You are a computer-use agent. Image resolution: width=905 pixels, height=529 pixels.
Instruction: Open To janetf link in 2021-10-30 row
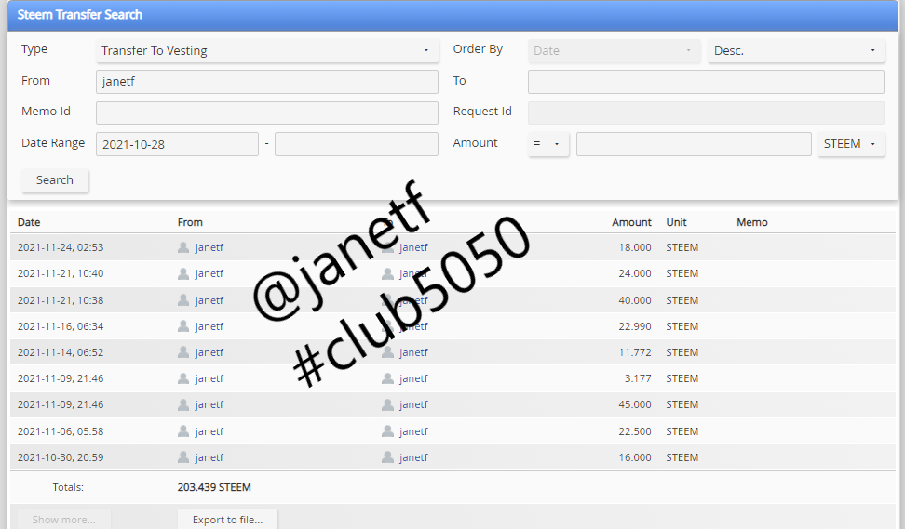click(x=413, y=457)
